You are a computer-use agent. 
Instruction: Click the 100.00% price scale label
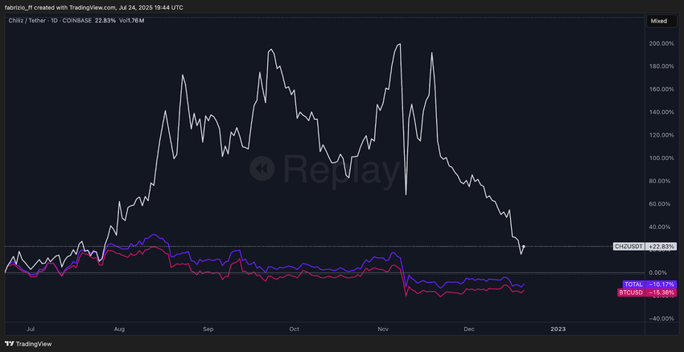661,158
